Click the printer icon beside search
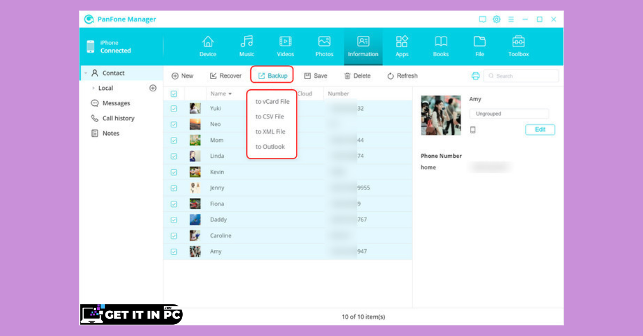The height and width of the screenshot is (336, 643). click(475, 76)
